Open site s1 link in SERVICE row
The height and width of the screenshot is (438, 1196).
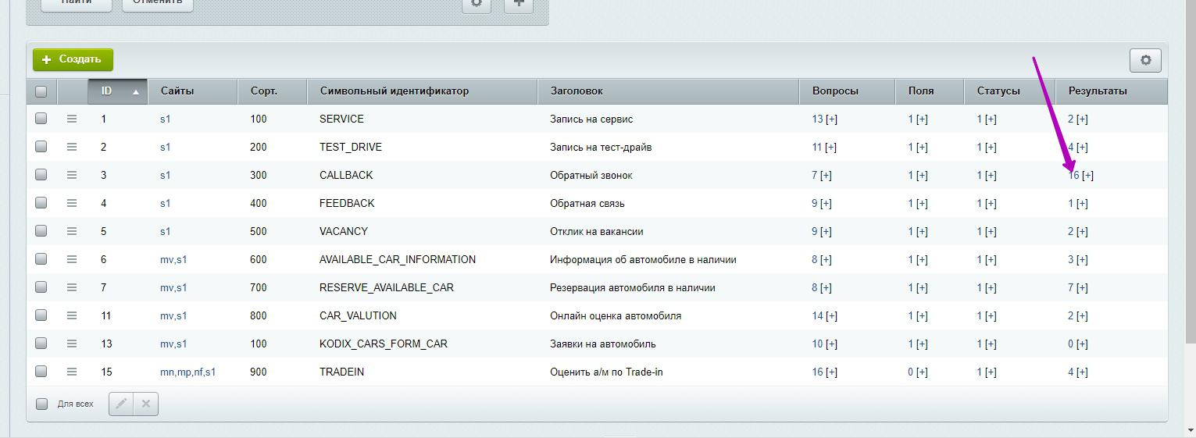pyautogui.click(x=165, y=119)
